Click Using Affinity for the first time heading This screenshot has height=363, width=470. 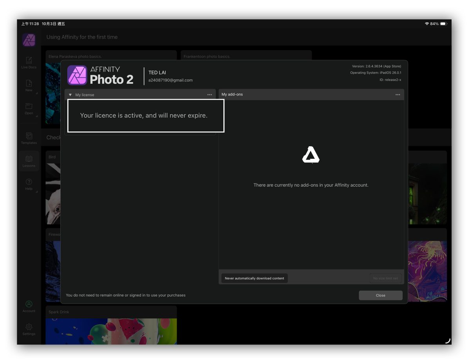82,37
